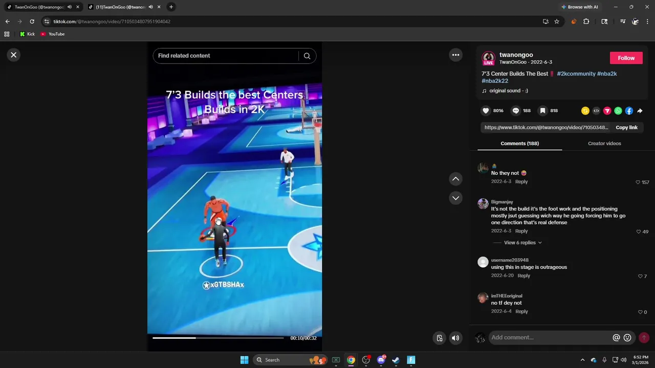Switch to the first TwanOnGoo browser tab
The width and height of the screenshot is (655, 368).
coord(40,7)
